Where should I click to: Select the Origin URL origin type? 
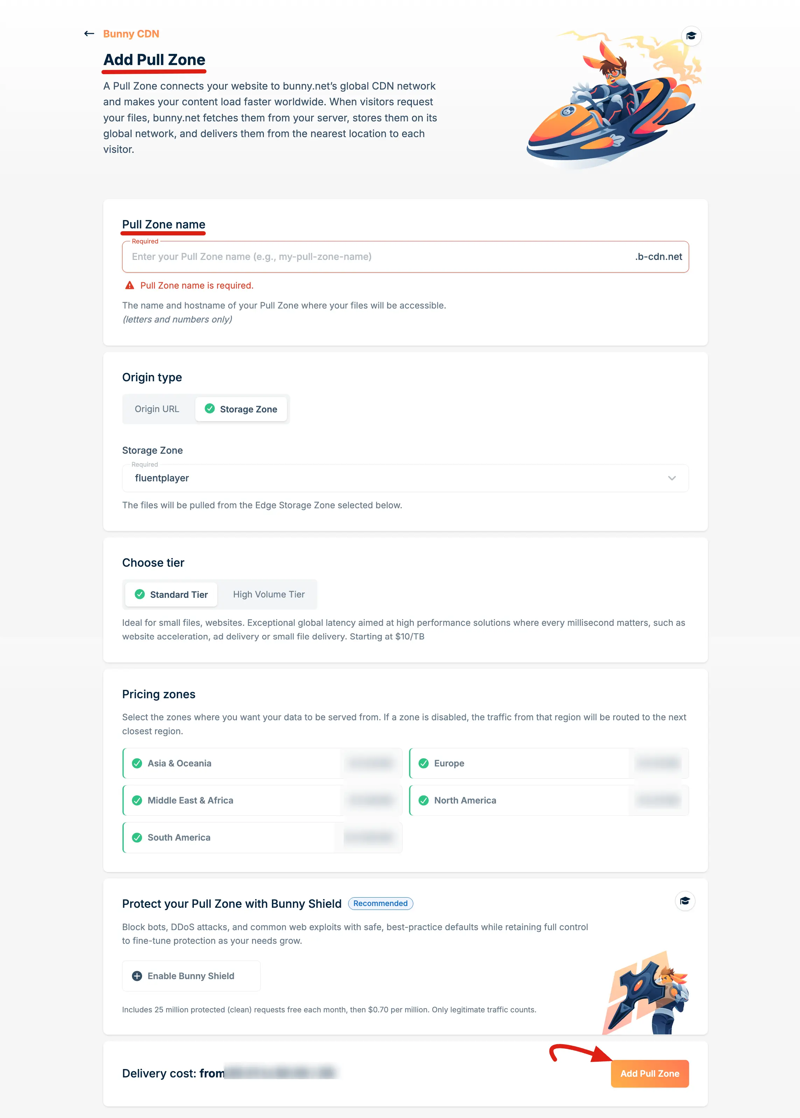tap(157, 409)
